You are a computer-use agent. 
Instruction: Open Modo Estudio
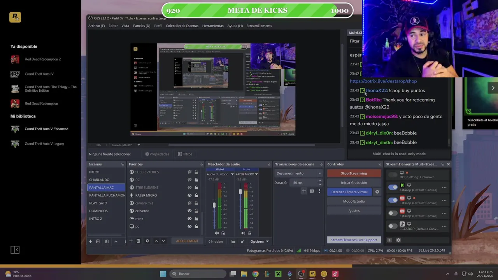tap(354, 201)
